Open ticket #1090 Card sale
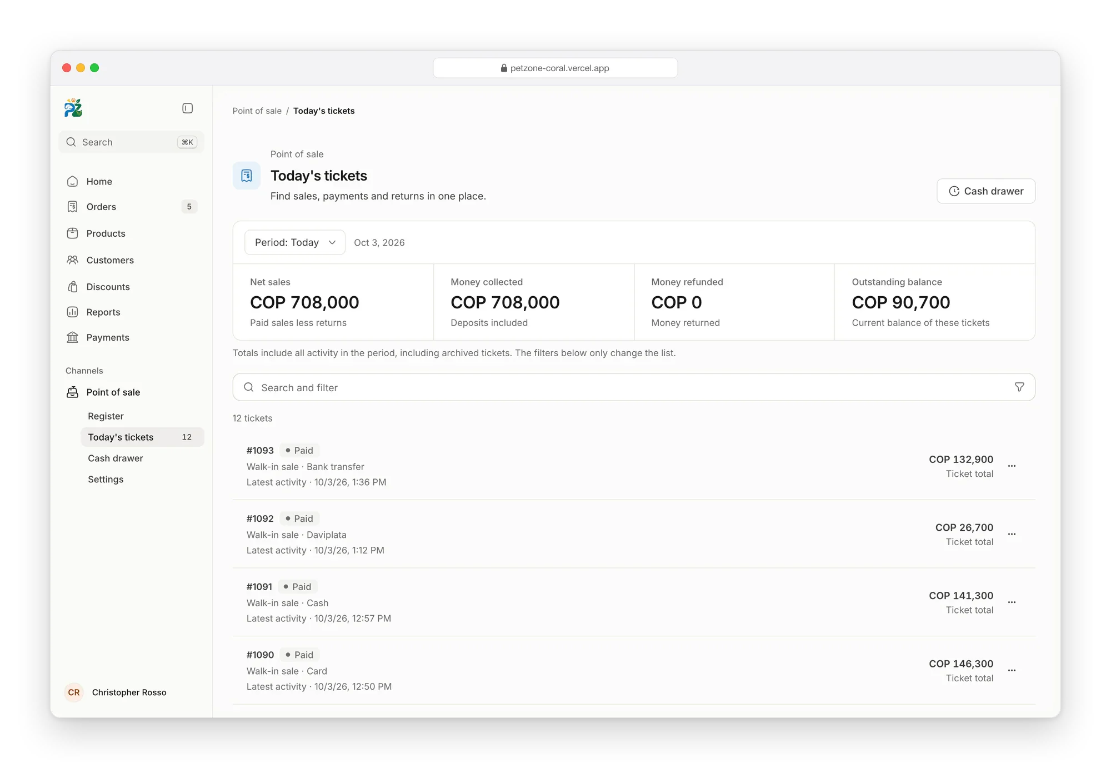The image size is (1111, 768). coord(634,671)
